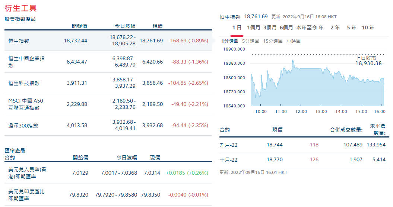Switch to 5分鐘圖 interval
393x207 pixels.
(x=250, y=41)
